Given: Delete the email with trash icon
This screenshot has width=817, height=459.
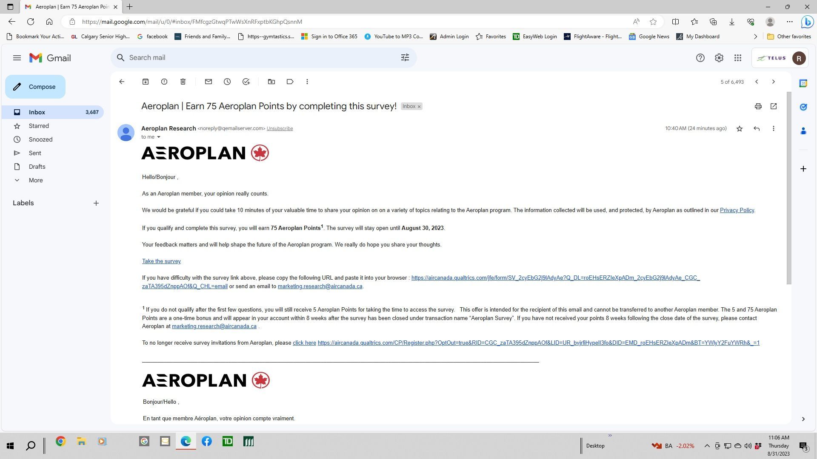Looking at the screenshot, I should click(183, 82).
